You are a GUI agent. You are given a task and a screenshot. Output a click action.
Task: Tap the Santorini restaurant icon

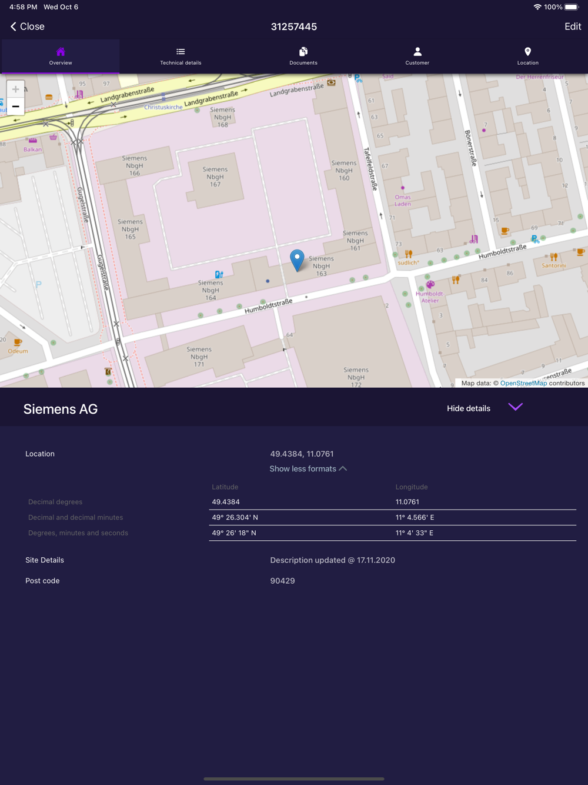554,257
